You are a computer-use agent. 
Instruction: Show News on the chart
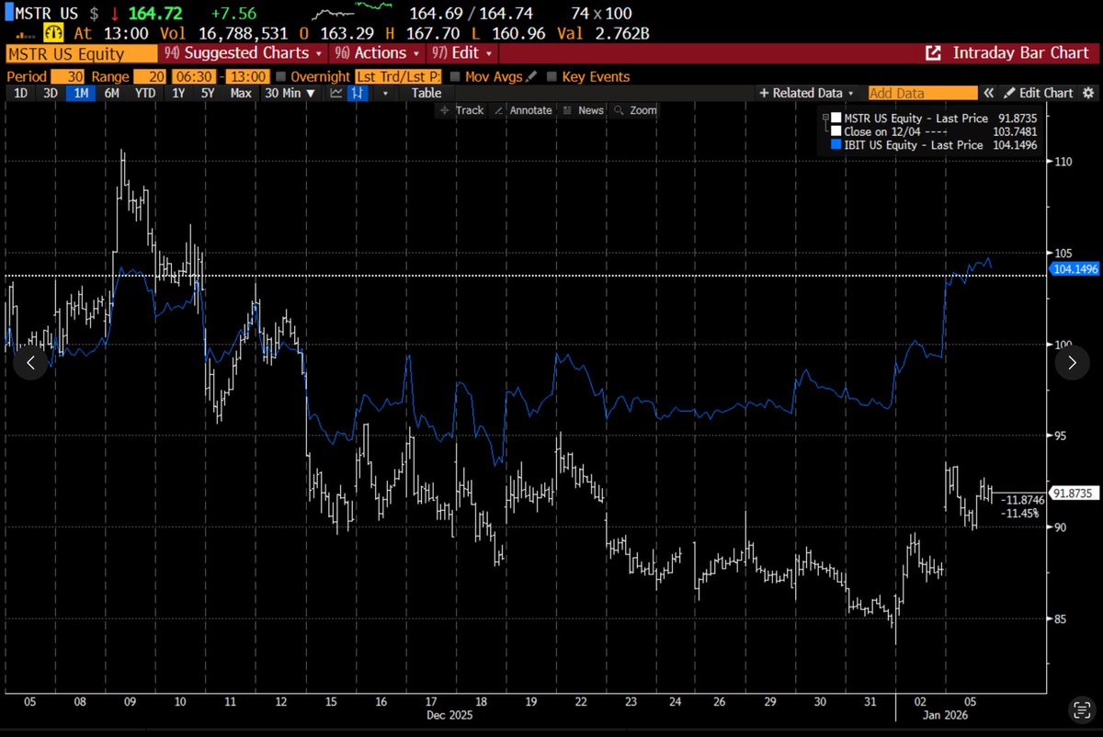pyautogui.click(x=583, y=110)
